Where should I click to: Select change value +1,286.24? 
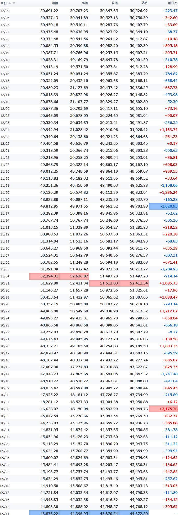(x=168, y=192)
